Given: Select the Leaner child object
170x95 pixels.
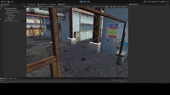Looking at the screenshot, I should 12,17.
